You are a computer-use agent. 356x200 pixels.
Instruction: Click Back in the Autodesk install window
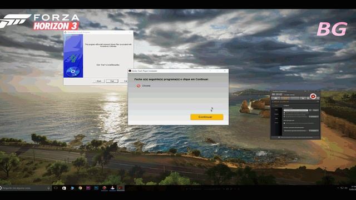(98, 81)
